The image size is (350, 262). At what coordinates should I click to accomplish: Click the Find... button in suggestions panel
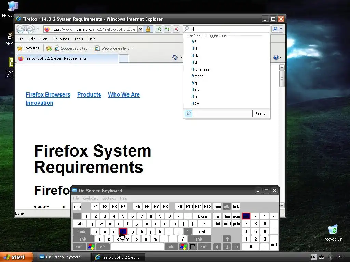(260, 114)
